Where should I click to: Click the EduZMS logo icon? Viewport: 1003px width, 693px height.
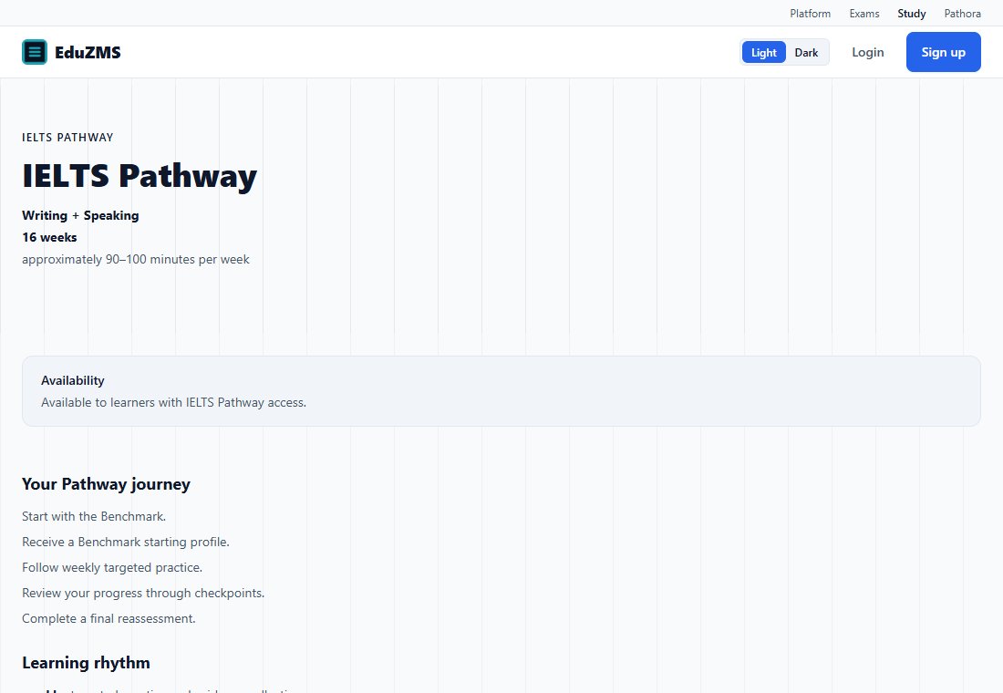pos(35,52)
